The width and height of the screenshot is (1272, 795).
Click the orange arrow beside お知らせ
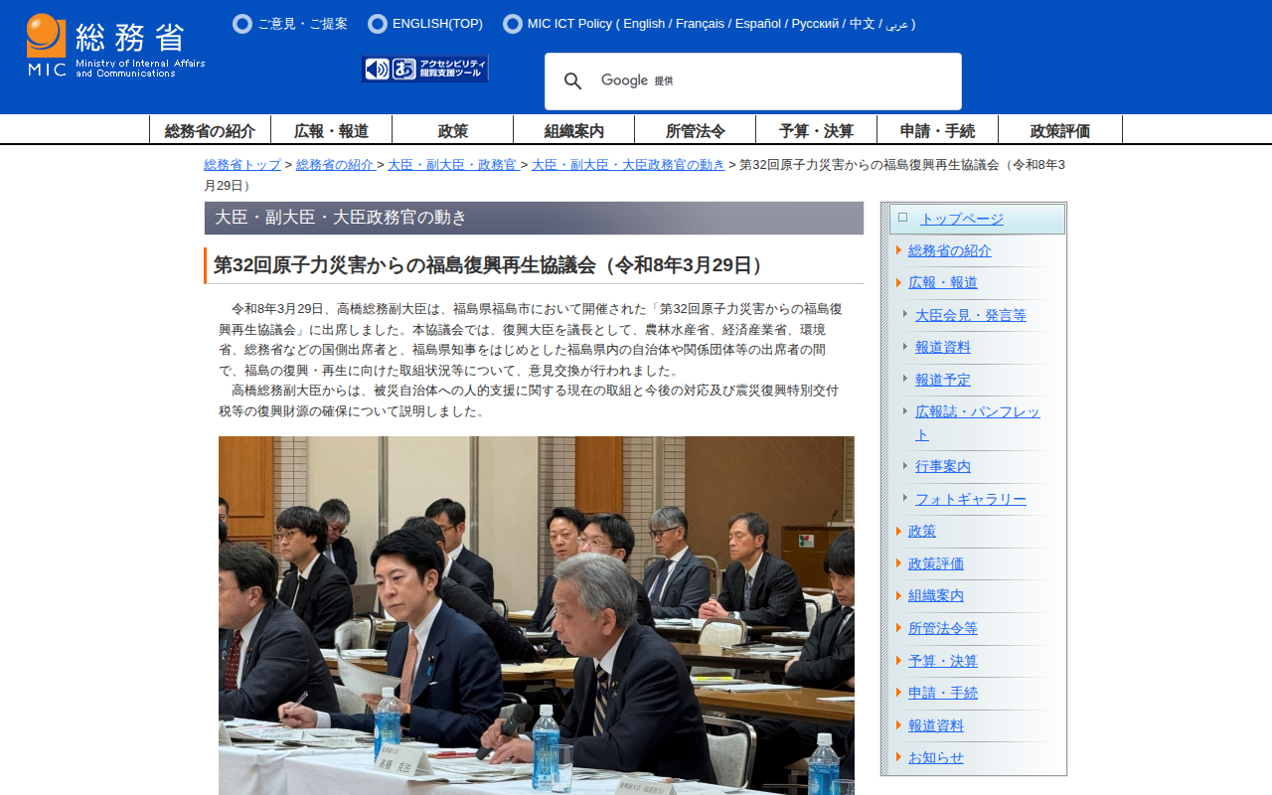click(x=898, y=757)
